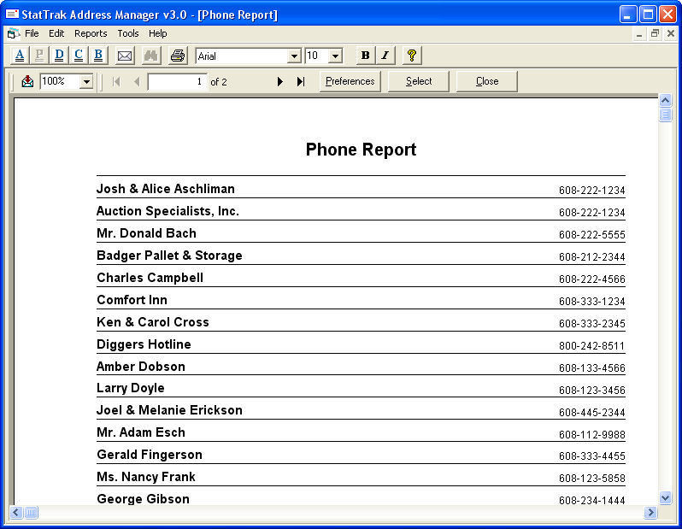Go to previous report page
The image size is (682, 529).
137,81
